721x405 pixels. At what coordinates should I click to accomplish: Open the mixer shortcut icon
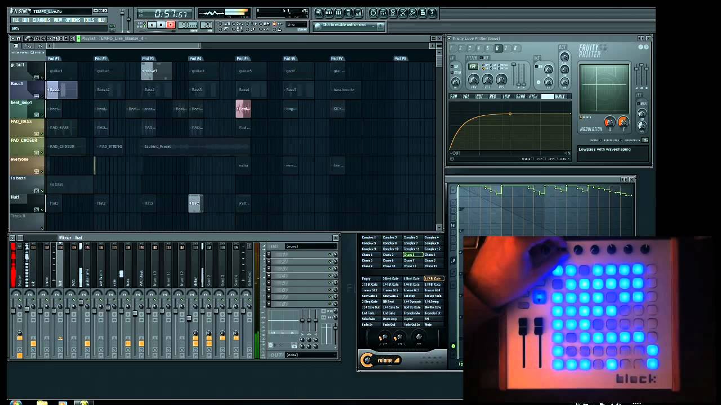point(358,13)
